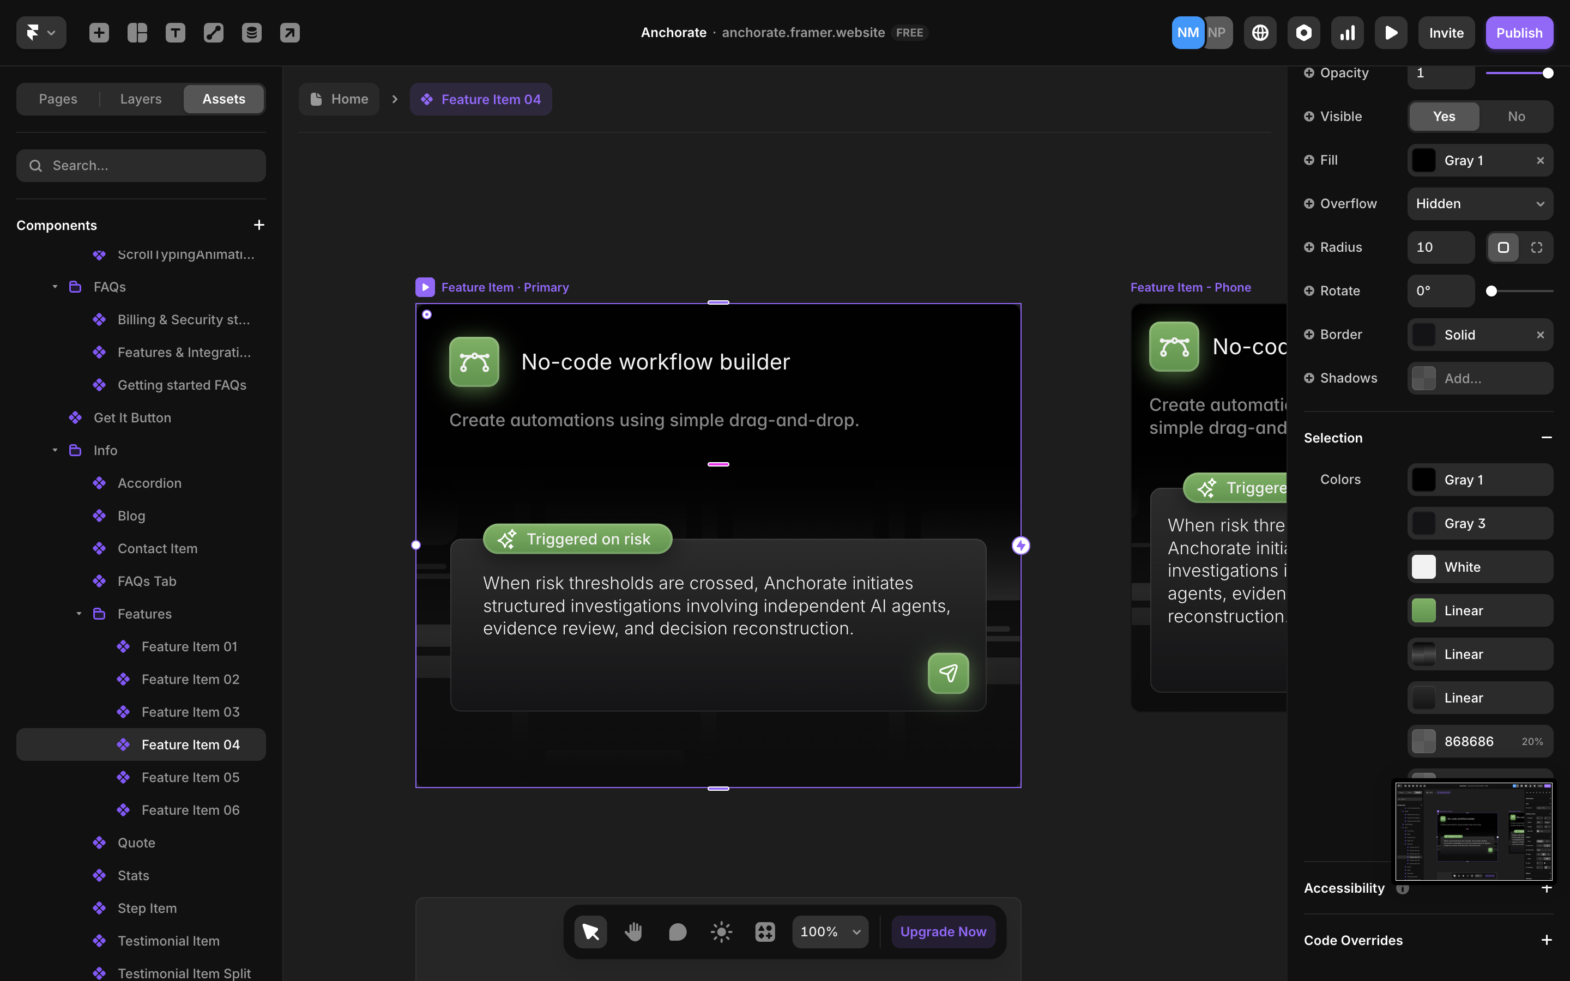The width and height of the screenshot is (1570, 981).
Task: Click the Insert plus icon in top toolbar
Action: tap(99, 33)
